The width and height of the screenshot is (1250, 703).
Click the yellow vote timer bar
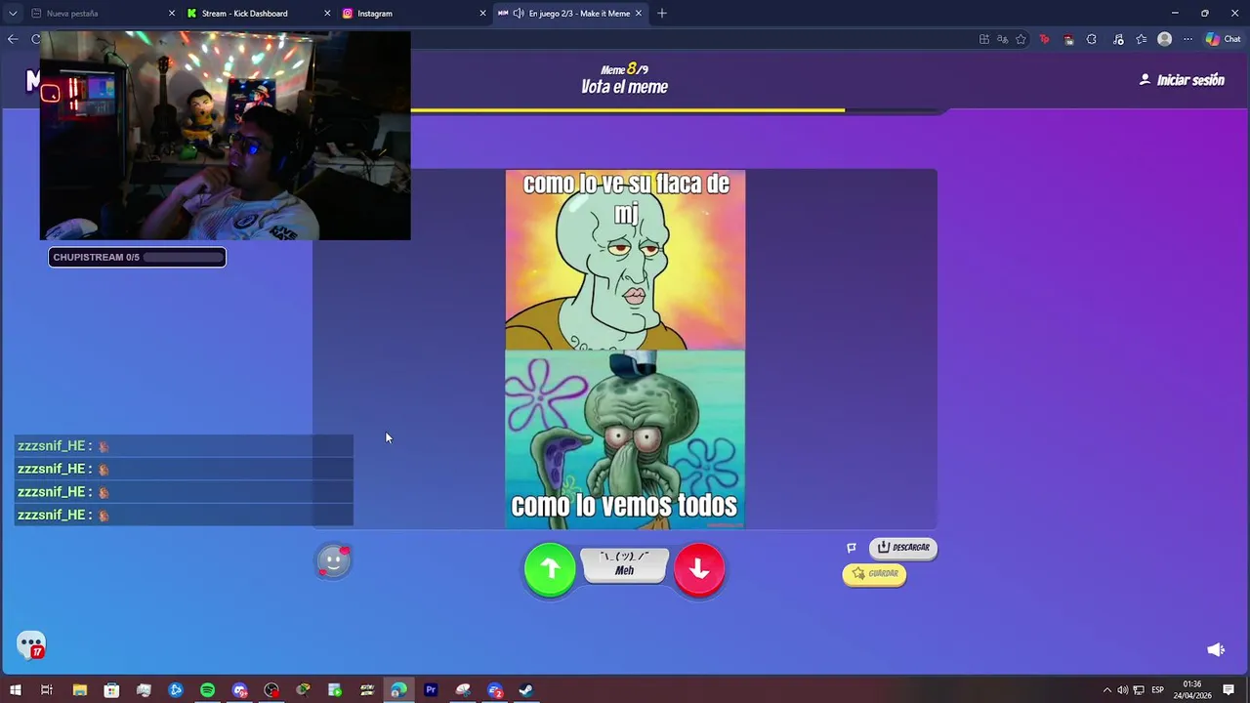click(627, 110)
